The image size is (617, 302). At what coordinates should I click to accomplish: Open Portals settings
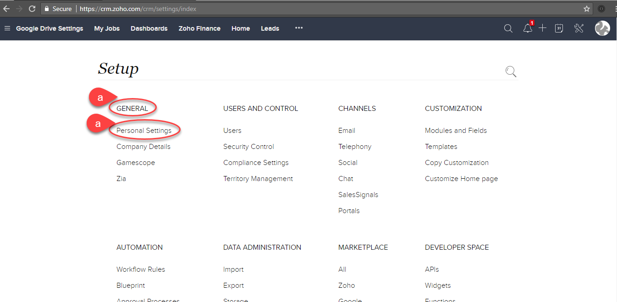(x=349, y=211)
